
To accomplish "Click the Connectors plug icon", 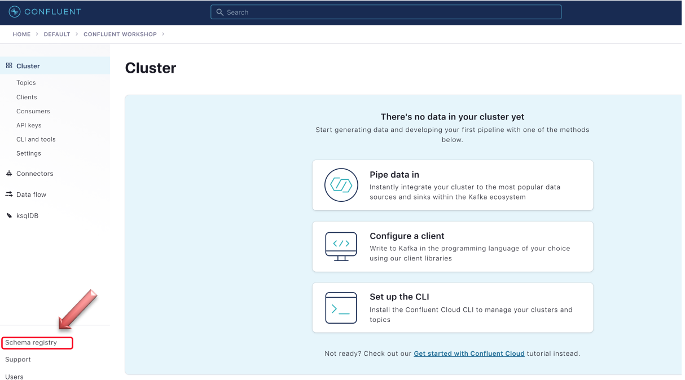I will pyautogui.click(x=9, y=174).
